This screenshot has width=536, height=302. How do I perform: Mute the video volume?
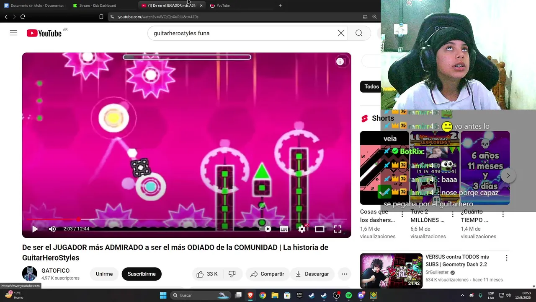click(52, 229)
